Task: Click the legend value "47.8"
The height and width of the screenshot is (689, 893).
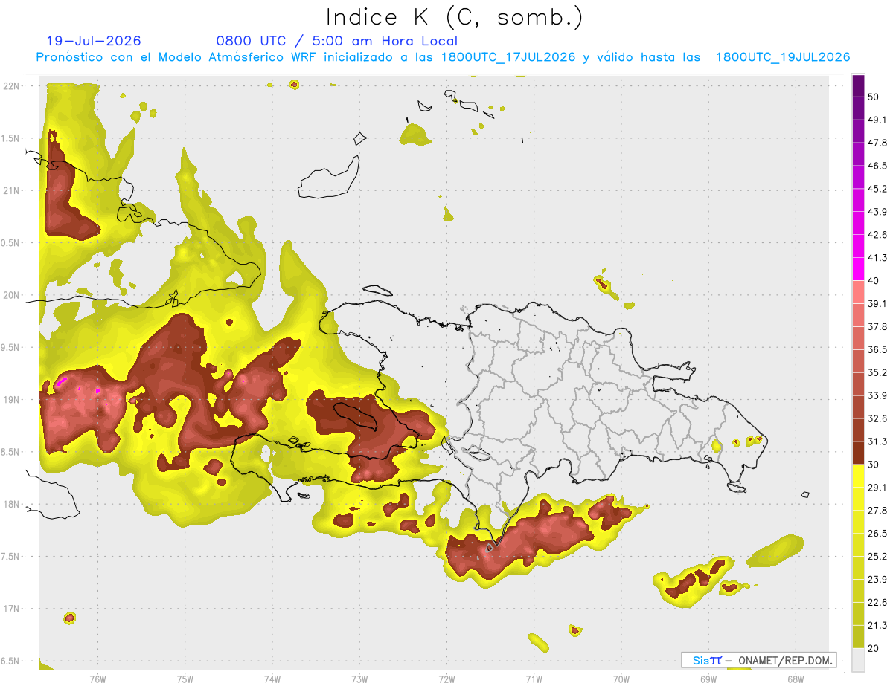Action: pos(878,143)
